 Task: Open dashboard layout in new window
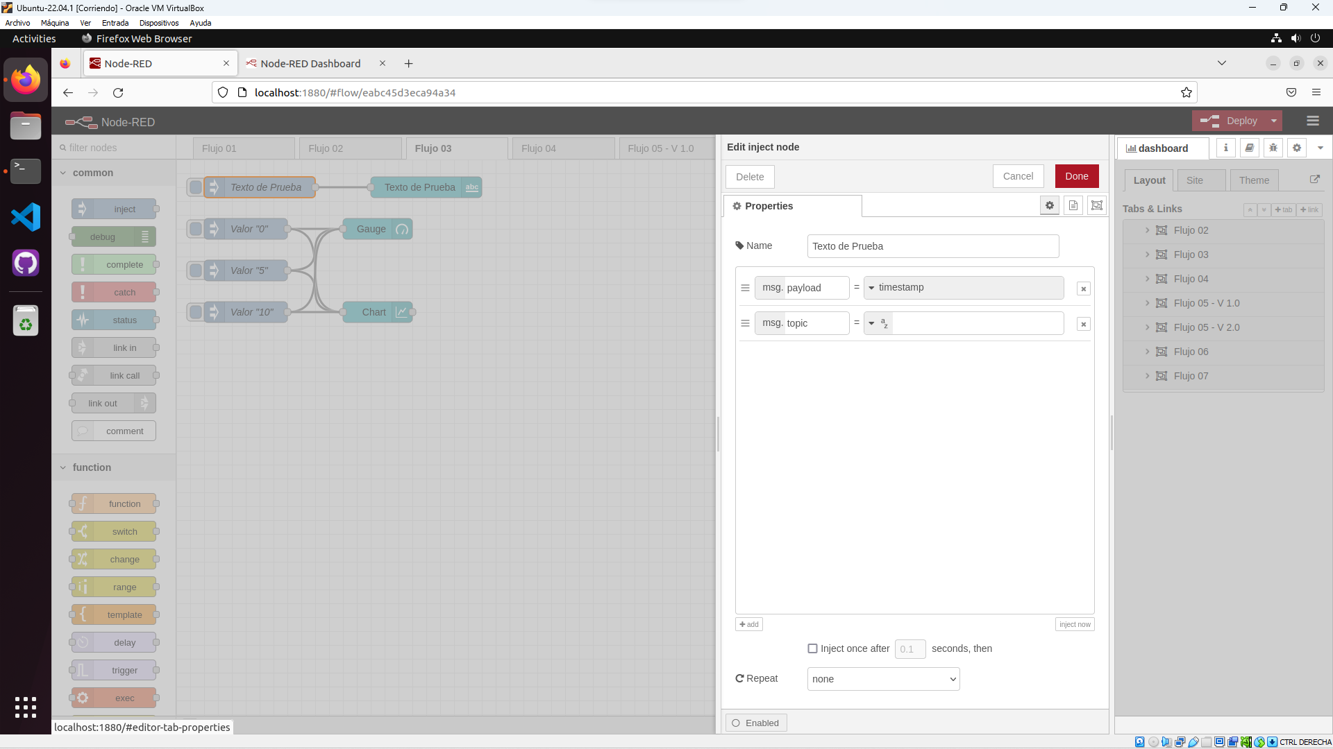[x=1314, y=180]
